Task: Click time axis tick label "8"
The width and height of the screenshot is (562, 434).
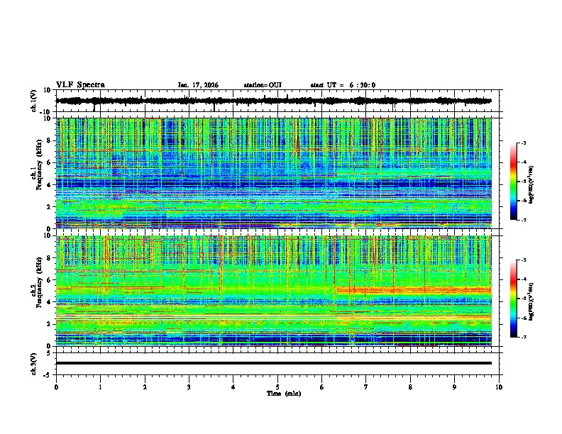Action: click(410, 387)
